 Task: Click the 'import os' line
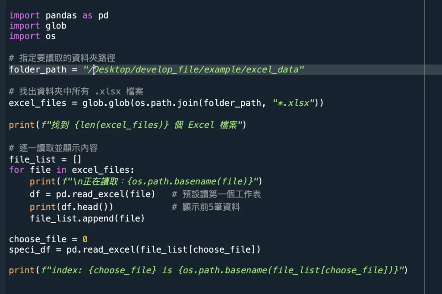[x=32, y=36]
